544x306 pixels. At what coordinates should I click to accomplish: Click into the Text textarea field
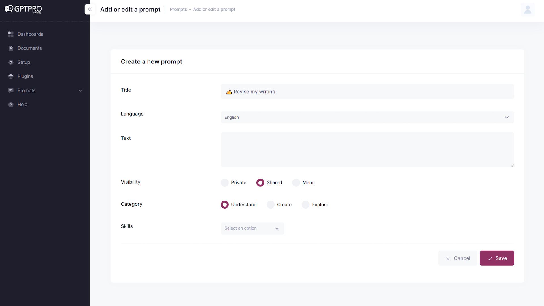[x=367, y=150]
